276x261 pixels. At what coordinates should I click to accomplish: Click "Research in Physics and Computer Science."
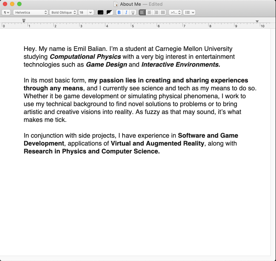(92, 151)
